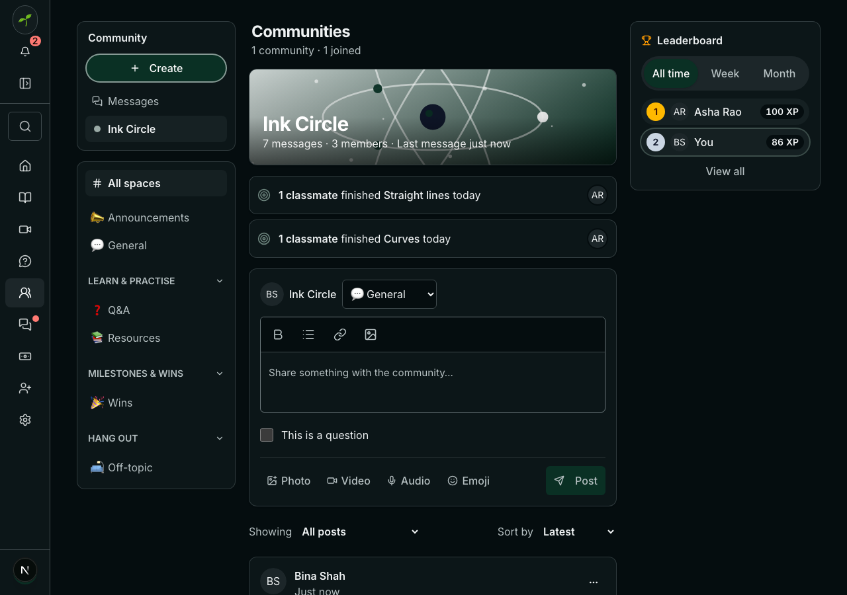Attach a Video to the post
The height and width of the screenshot is (595, 847).
tap(349, 481)
